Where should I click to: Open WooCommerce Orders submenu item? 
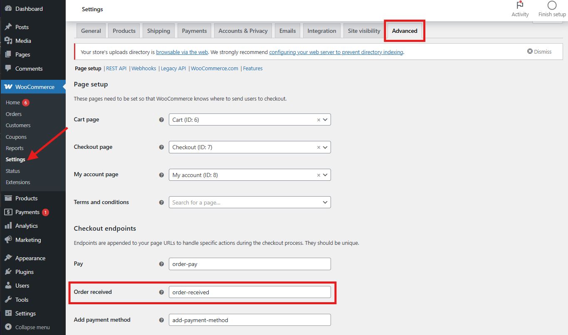pyautogui.click(x=14, y=114)
